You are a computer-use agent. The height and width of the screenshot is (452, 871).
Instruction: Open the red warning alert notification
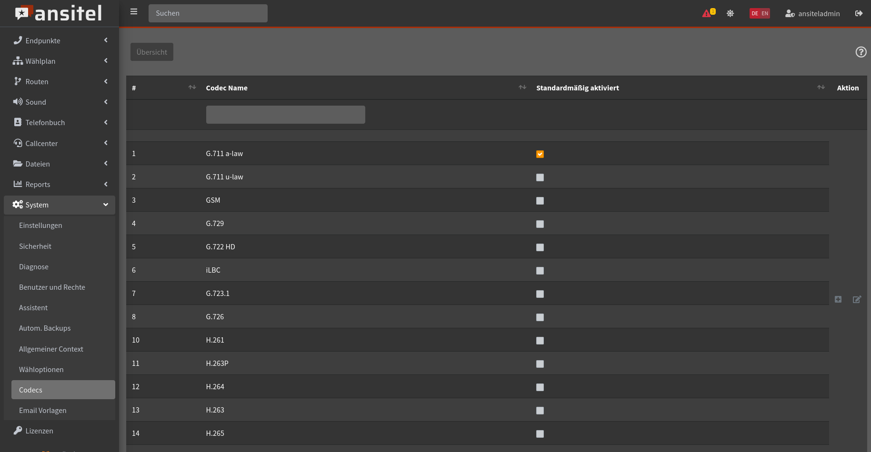(707, 13)
